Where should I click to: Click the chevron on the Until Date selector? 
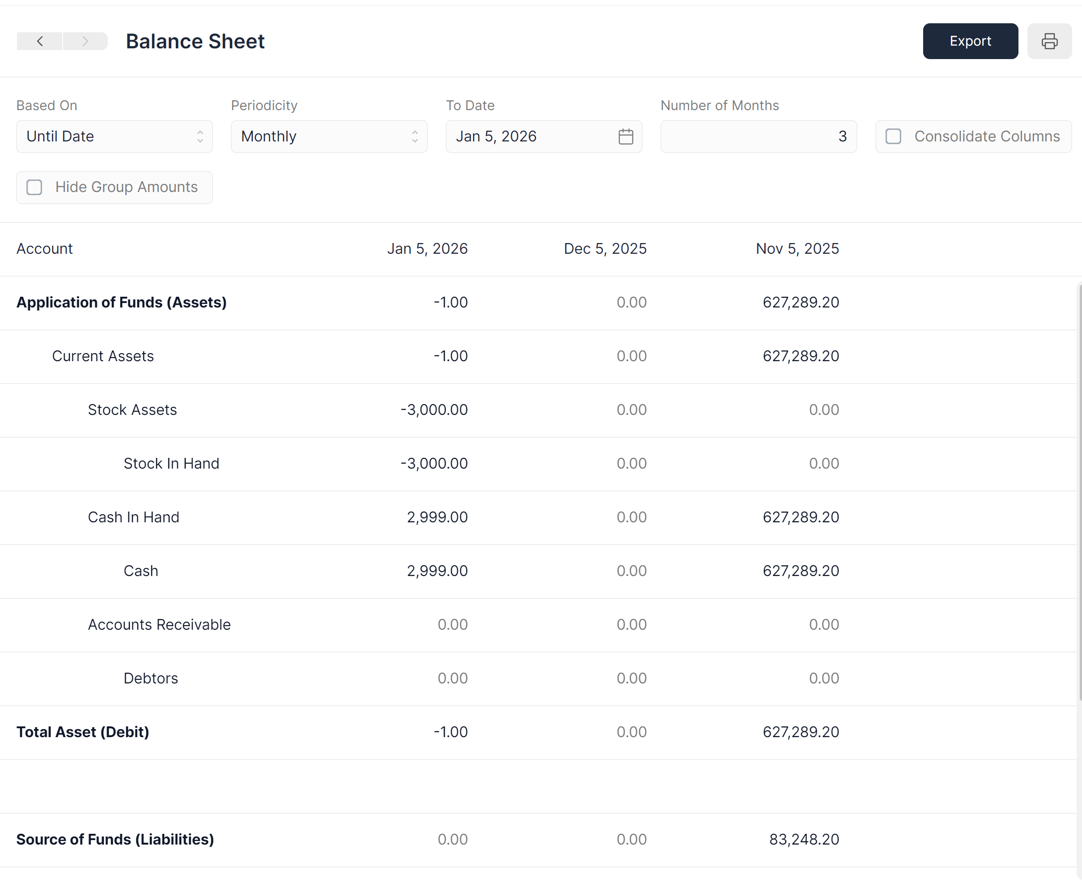click(x=201, y=136)
